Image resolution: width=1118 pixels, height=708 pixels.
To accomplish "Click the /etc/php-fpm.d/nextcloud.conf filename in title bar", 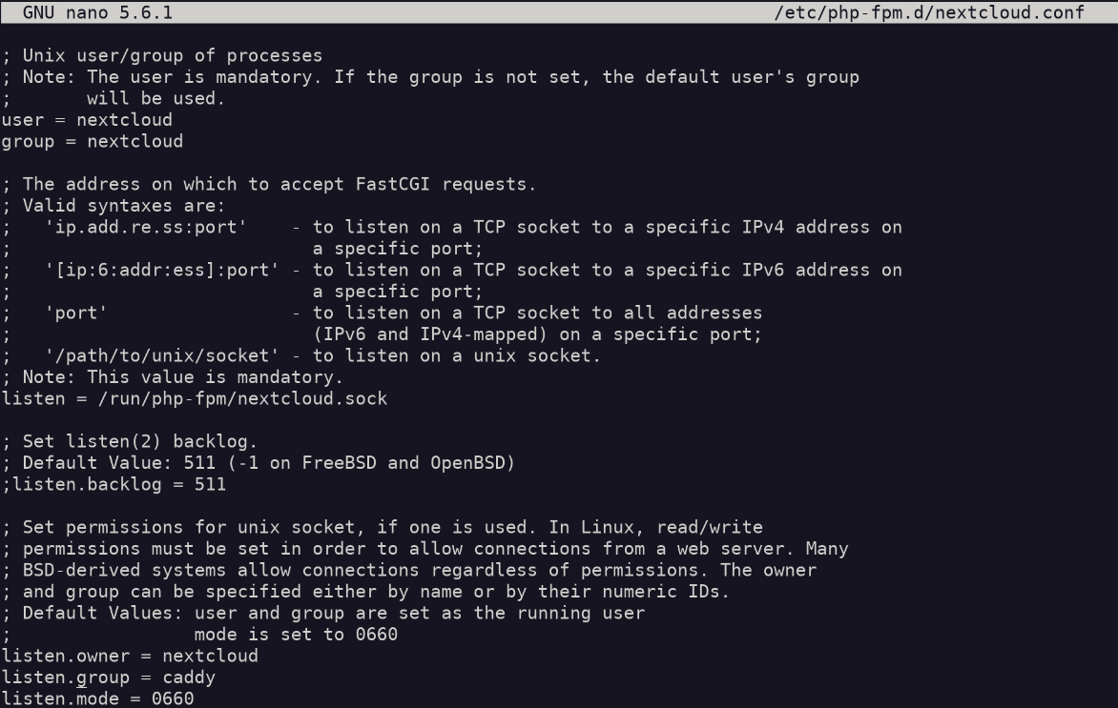I will [929, 12].
